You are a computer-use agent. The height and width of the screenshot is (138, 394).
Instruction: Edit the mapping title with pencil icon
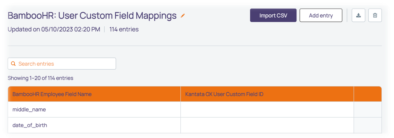[x=183, y=16]
